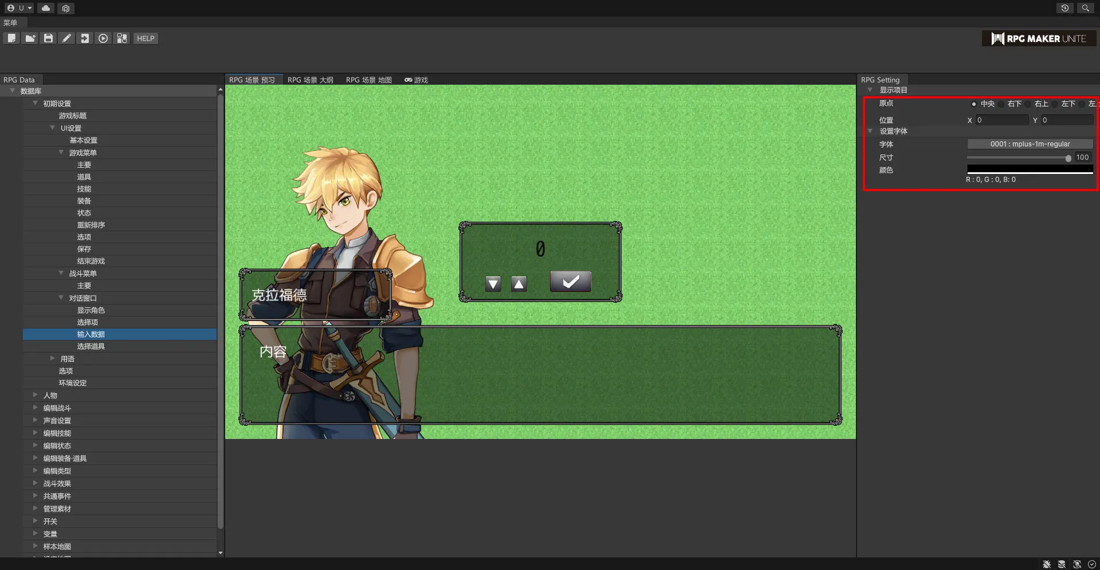Select the 右下 origin radio button
This screenshot has width=1100, height=570.
pyautogui.click(x=1001, y=104)
